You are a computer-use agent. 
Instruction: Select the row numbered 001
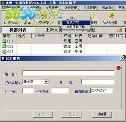click(64, 41)
